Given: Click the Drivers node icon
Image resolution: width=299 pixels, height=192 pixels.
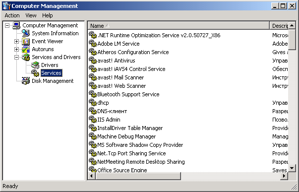Looking at the screenshot, I should [x=35, y=65].
